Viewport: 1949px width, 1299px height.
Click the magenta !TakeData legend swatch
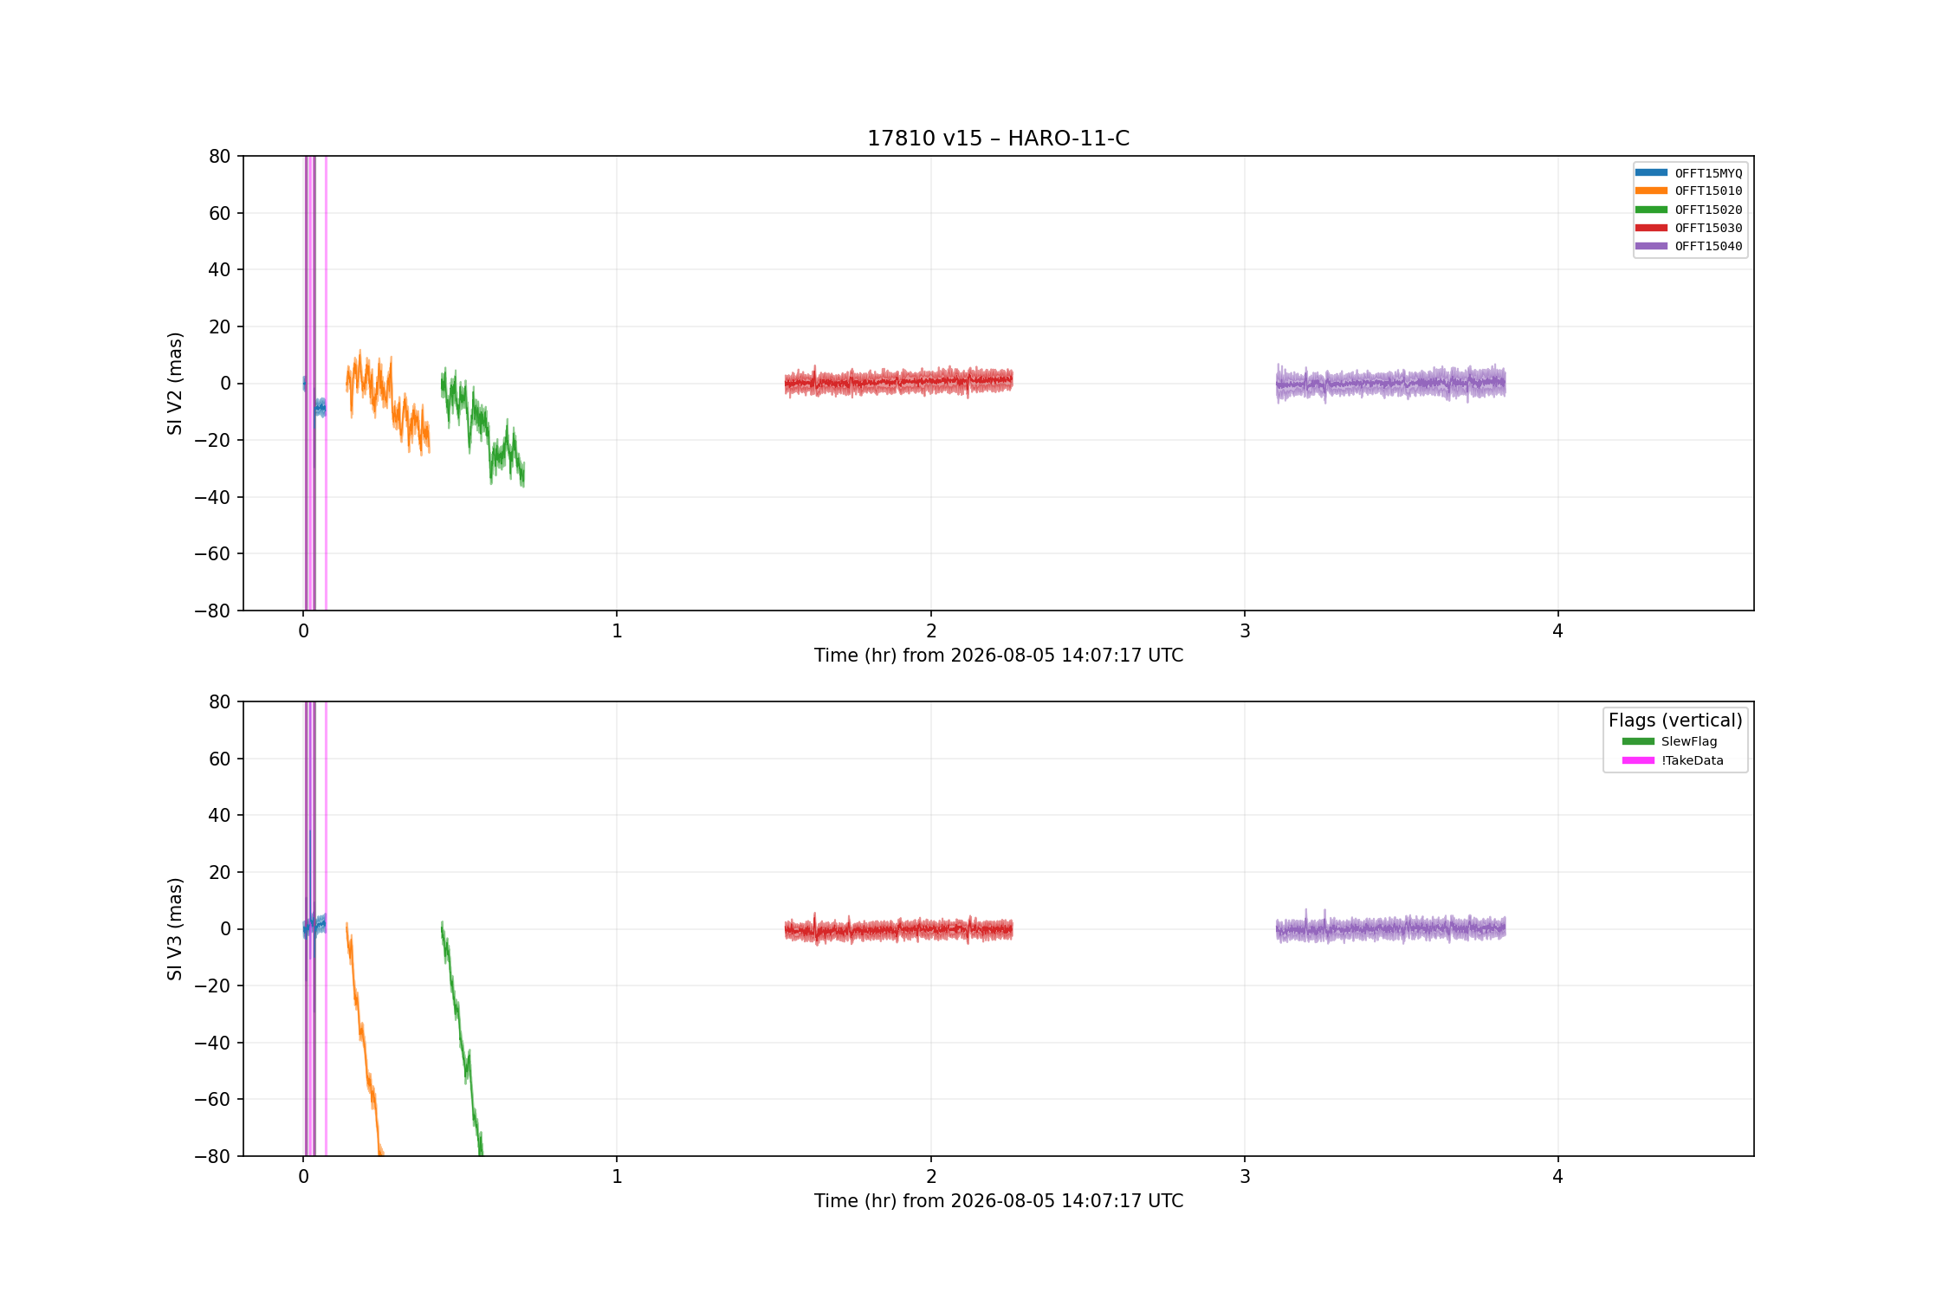(x=1638, y=760)
